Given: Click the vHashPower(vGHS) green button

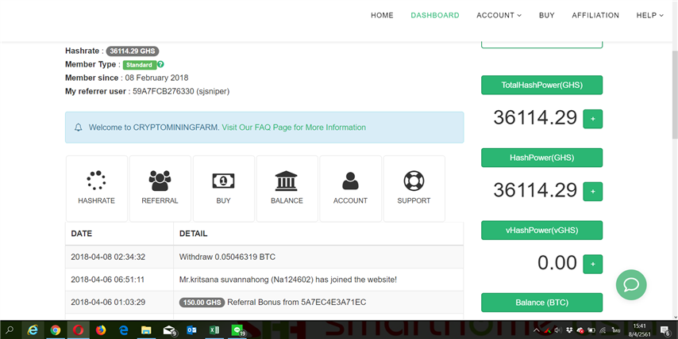Looking at the screenshot, I should [541, 230].
